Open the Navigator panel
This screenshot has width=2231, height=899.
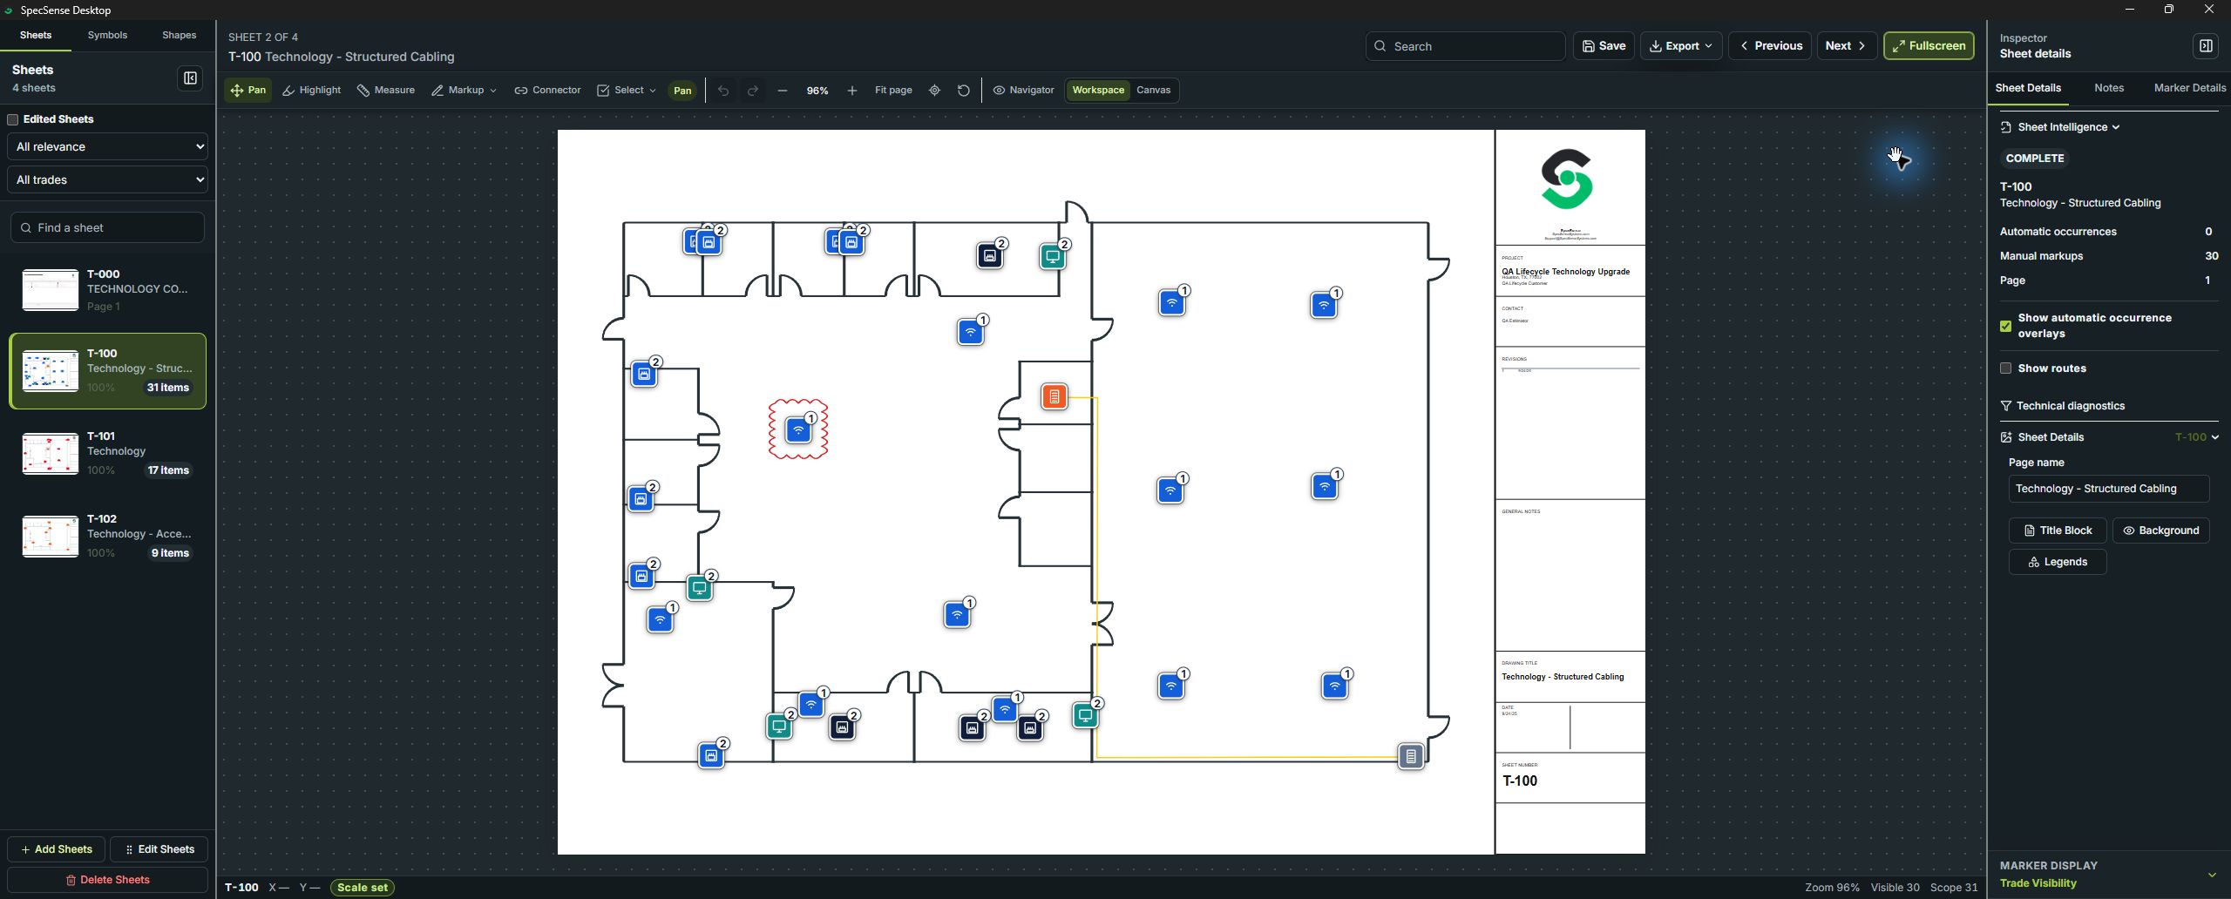coord(1023,90)
